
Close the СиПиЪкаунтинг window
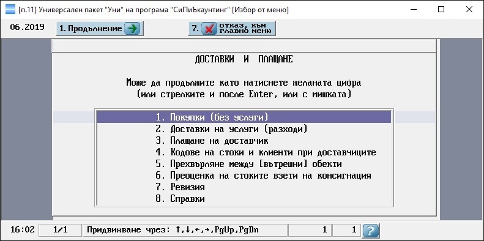(x=469, y=10)
